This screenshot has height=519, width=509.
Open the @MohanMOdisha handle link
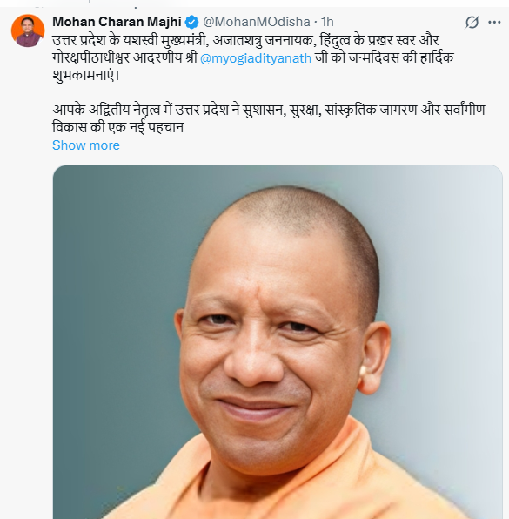pos(257,22)
